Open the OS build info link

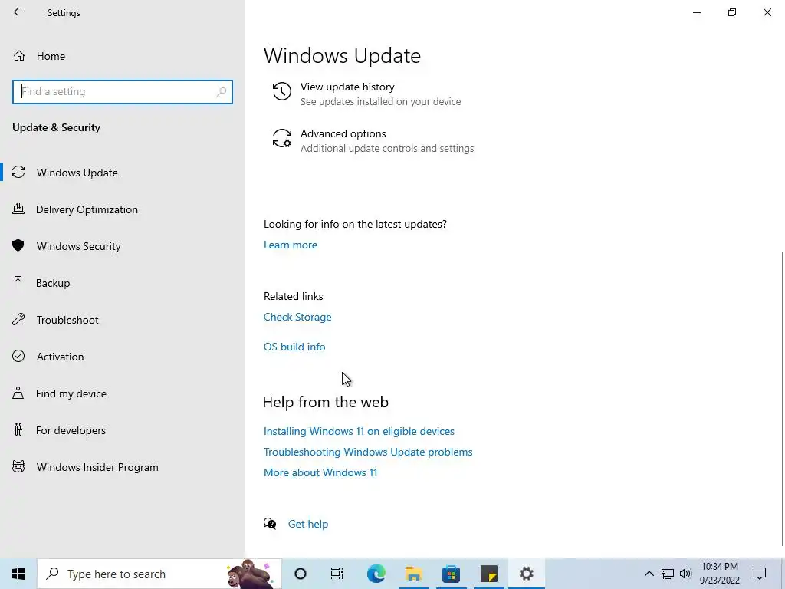pos(294,347)
